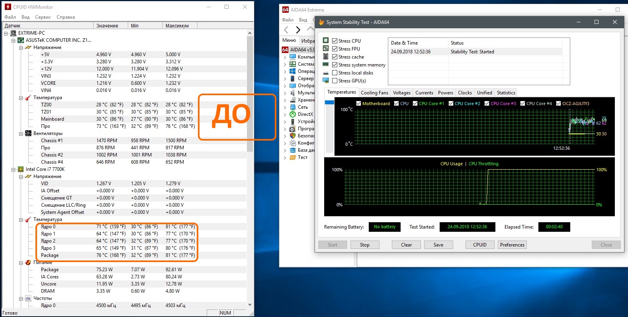Enable the Stress GPU(s) checkbox
628x317 pixels.
tap(335, 81)
